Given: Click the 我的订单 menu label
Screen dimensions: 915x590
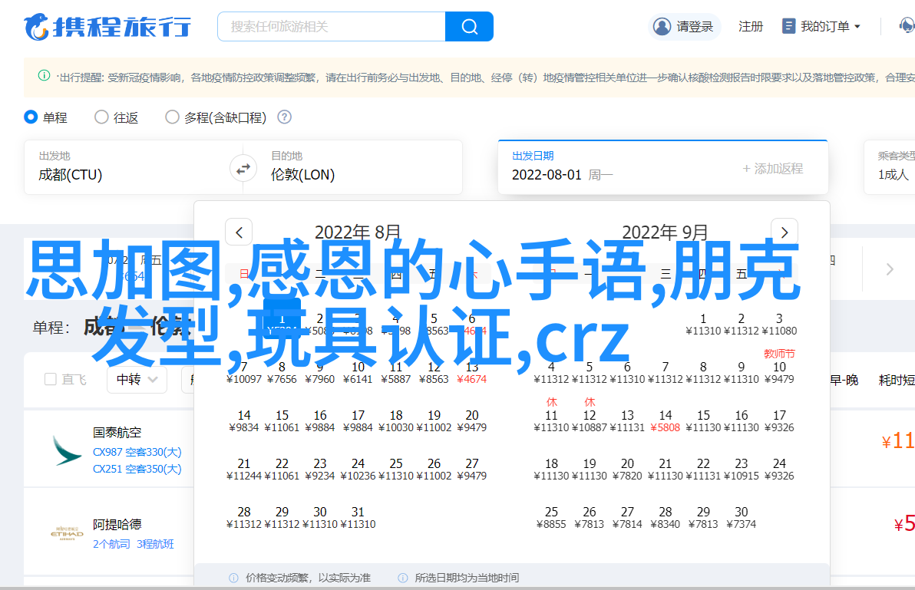Looking at the screenshot, I should [824, 26].
